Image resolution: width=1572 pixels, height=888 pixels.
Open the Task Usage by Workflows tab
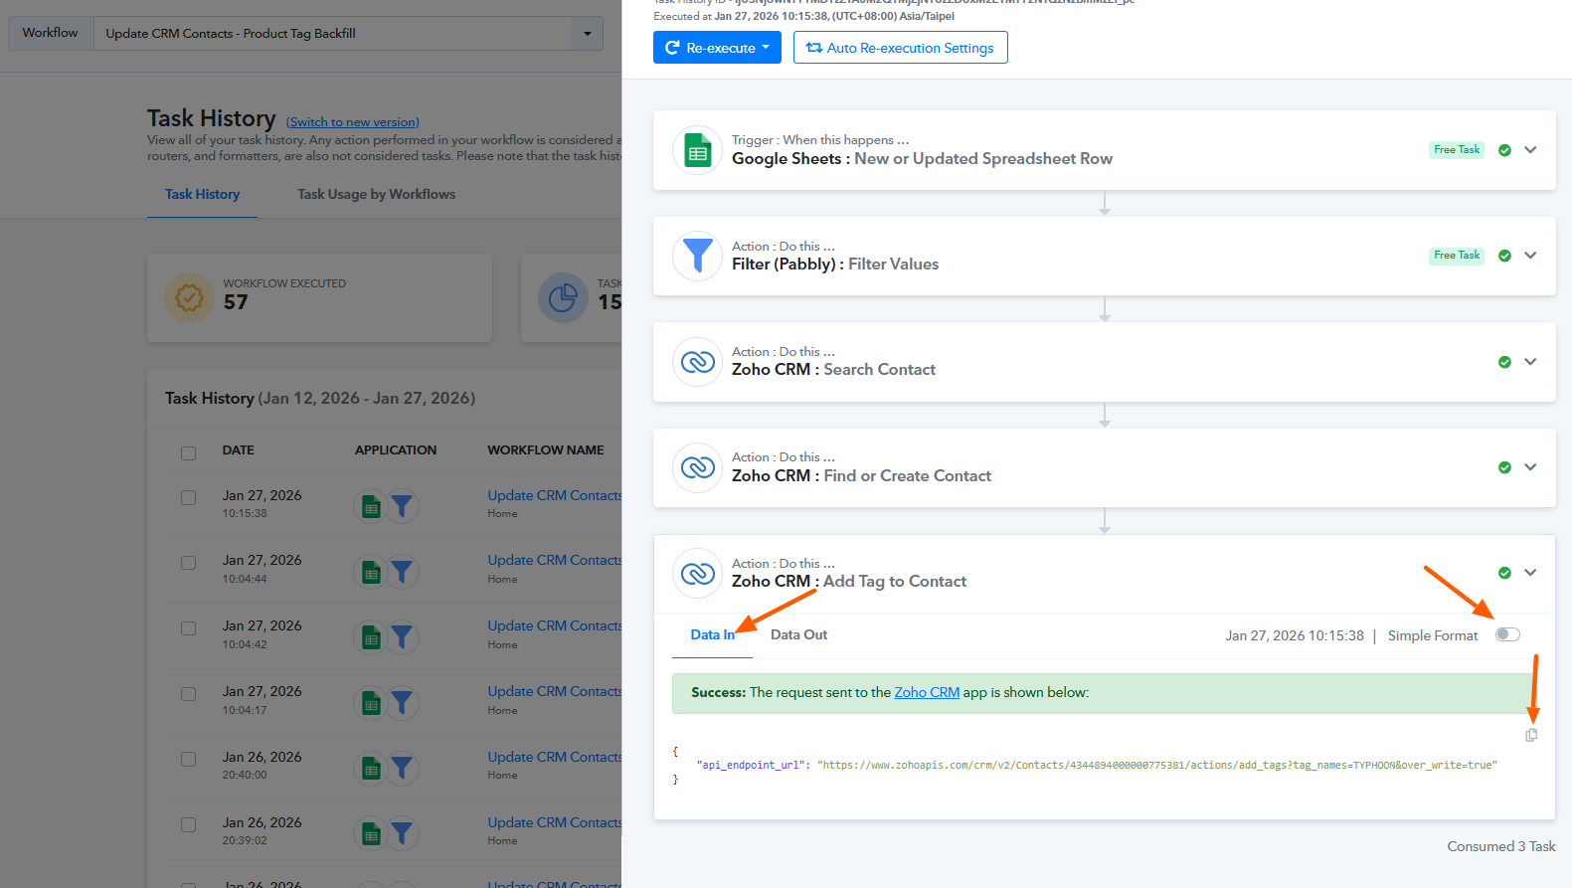(376, 195)
